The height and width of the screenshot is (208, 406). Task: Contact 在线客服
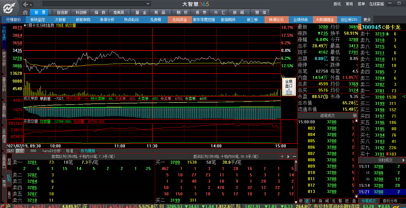376,4
